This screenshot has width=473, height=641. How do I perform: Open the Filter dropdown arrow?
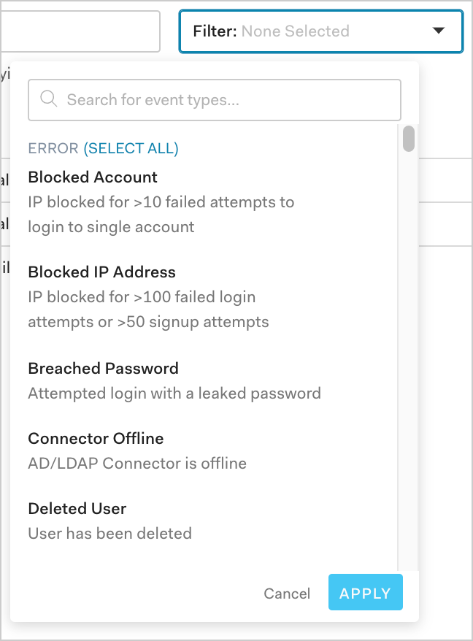pos(438,31)
